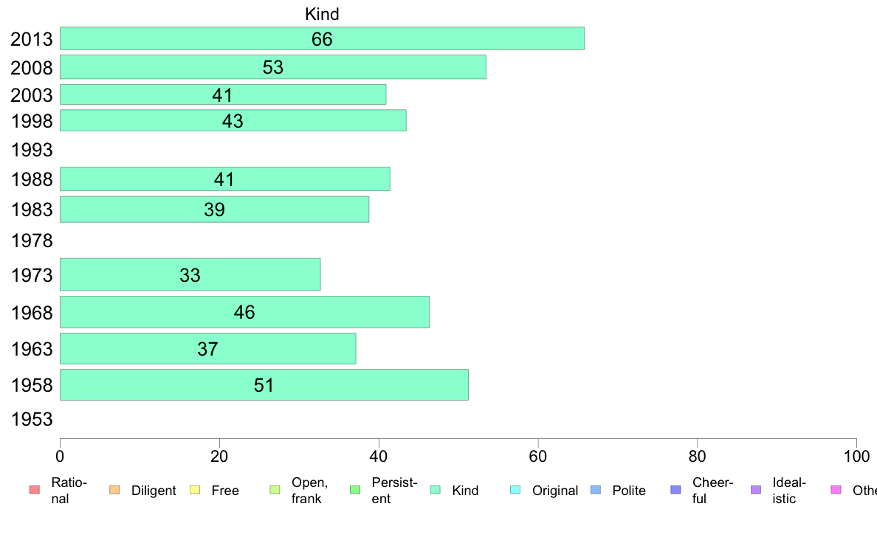Click the Kind legend color swatch
The height and width of the screenshot is (543, 877).
[435, 490]
